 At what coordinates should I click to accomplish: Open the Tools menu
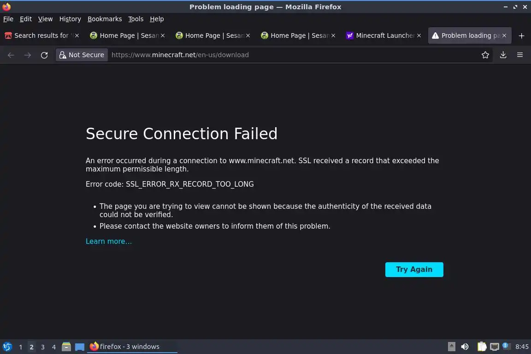tap(136, 19)
